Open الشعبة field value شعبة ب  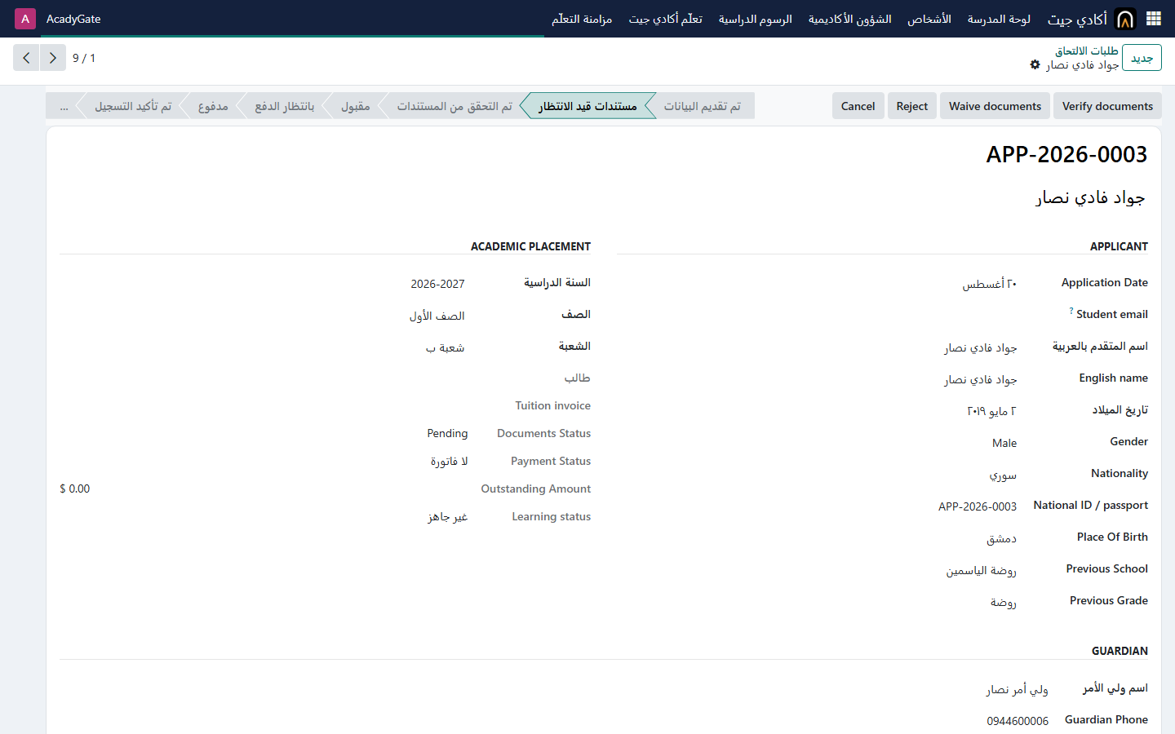click(x=445, y=347)
